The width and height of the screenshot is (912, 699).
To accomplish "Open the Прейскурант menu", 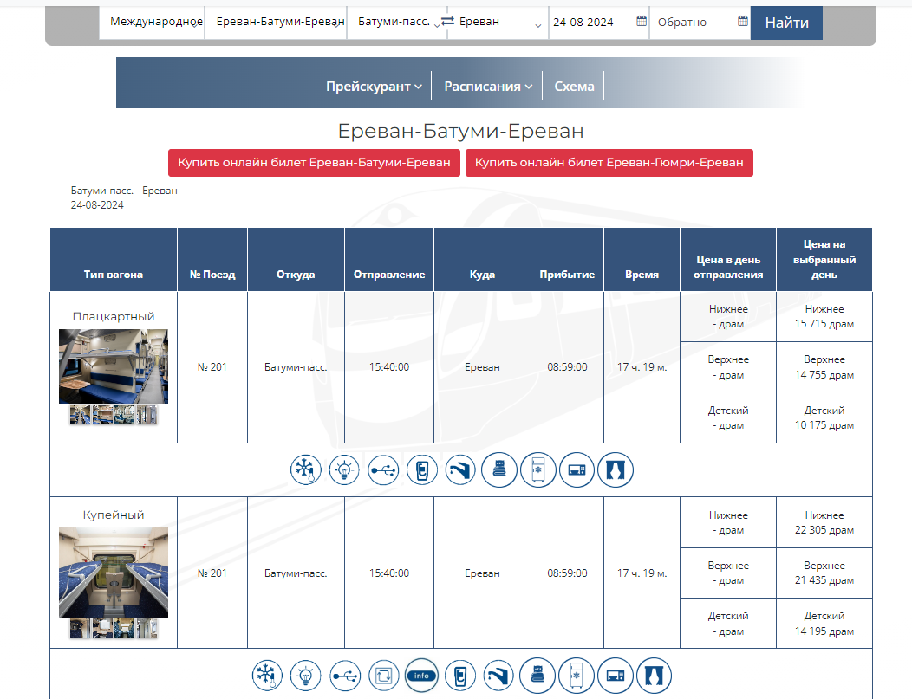I will [x=374, y=86].
